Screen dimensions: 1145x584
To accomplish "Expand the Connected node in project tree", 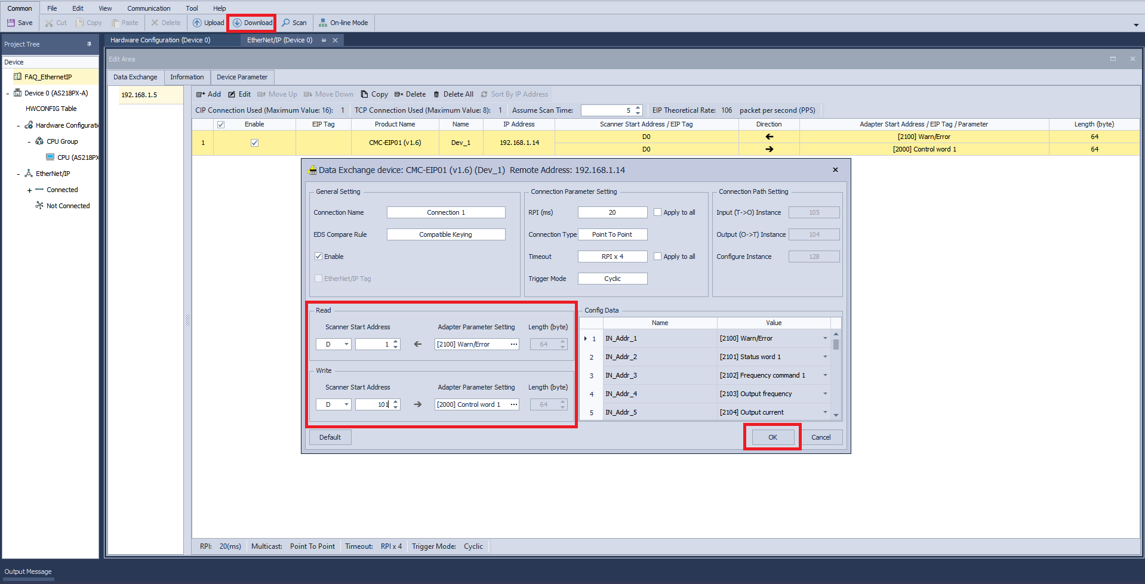I will point(29,190).
